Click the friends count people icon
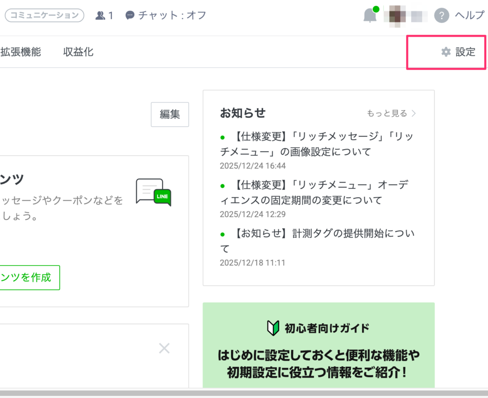The height and width of the screenshot is (398, 488). (100, 15)
